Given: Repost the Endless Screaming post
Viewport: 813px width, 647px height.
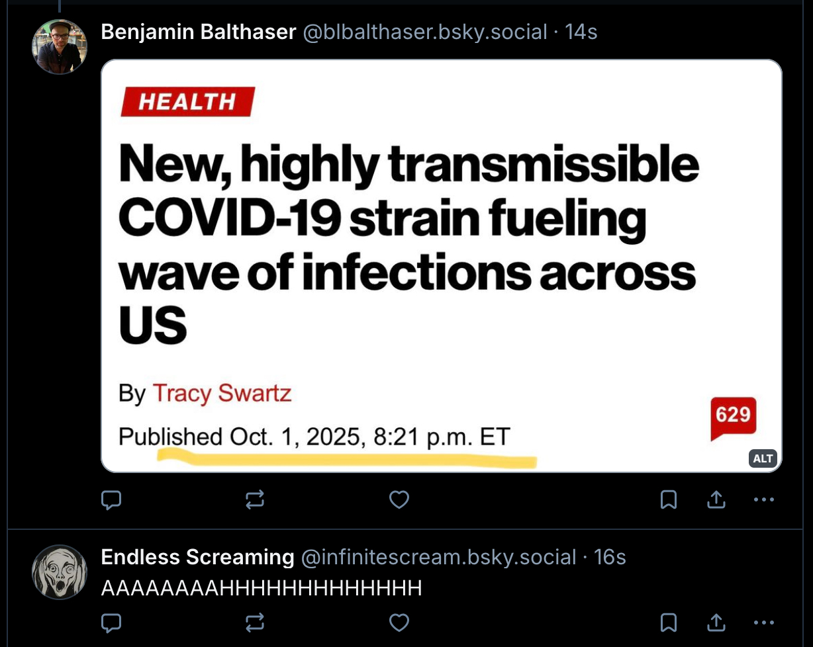Looking at the screenshot, I should (255, 623).
